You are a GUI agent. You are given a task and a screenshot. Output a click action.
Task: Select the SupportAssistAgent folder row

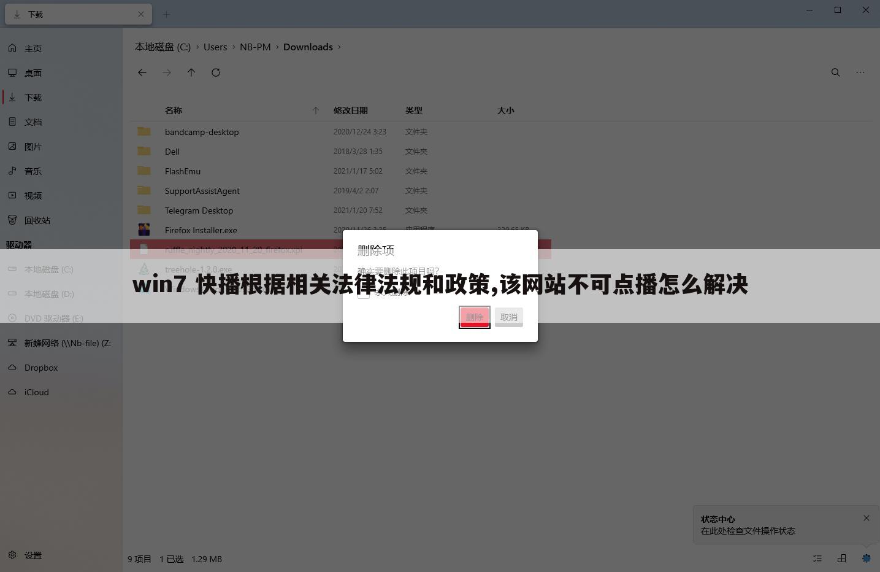click(x=340, y=190)
